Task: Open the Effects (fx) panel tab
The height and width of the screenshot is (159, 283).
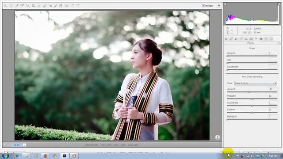Action: point(256,39)
